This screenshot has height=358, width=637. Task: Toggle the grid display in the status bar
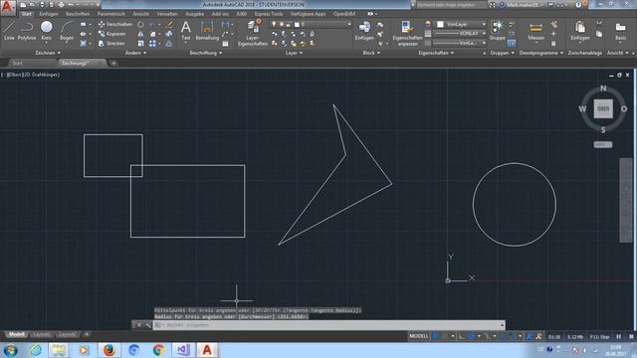pos(436,336)
